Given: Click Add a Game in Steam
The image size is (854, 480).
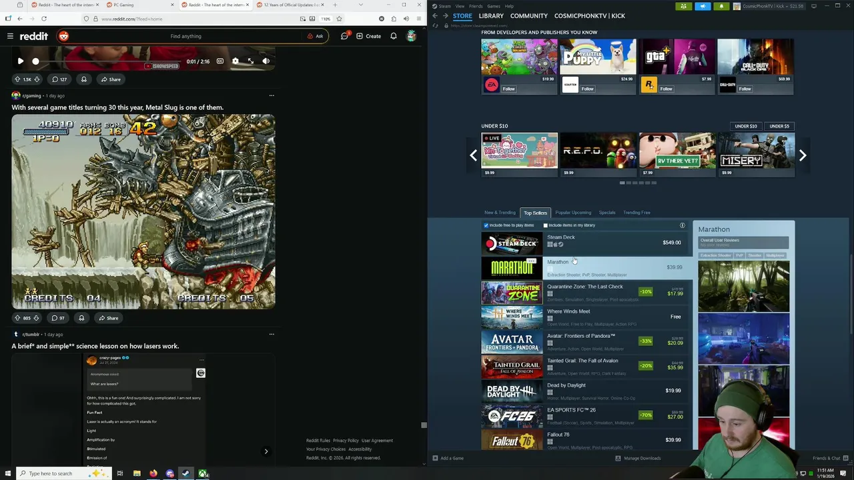Looking at the screenshot, I should 448,458.
